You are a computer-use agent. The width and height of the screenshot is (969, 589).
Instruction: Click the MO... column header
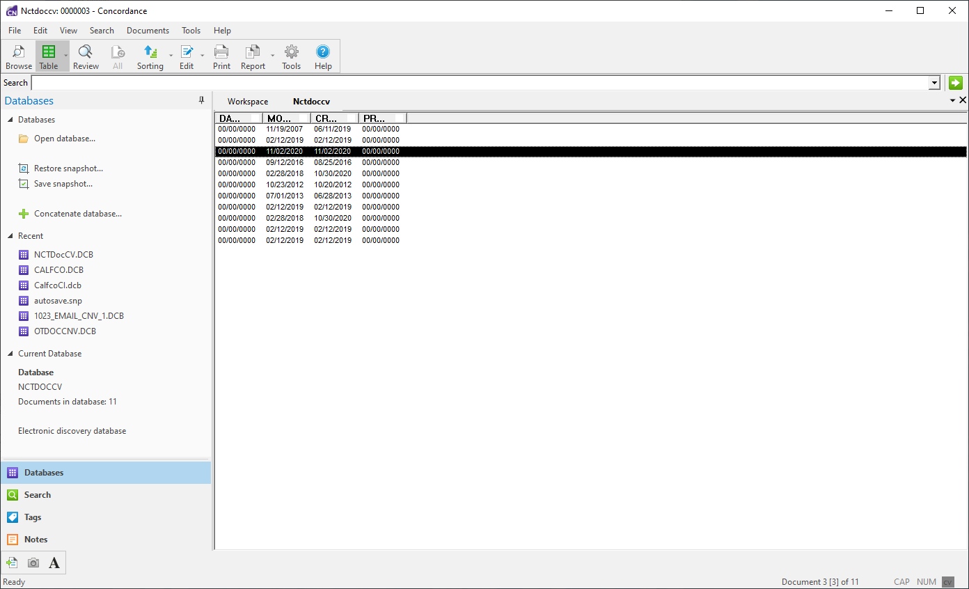click(286, 118)
